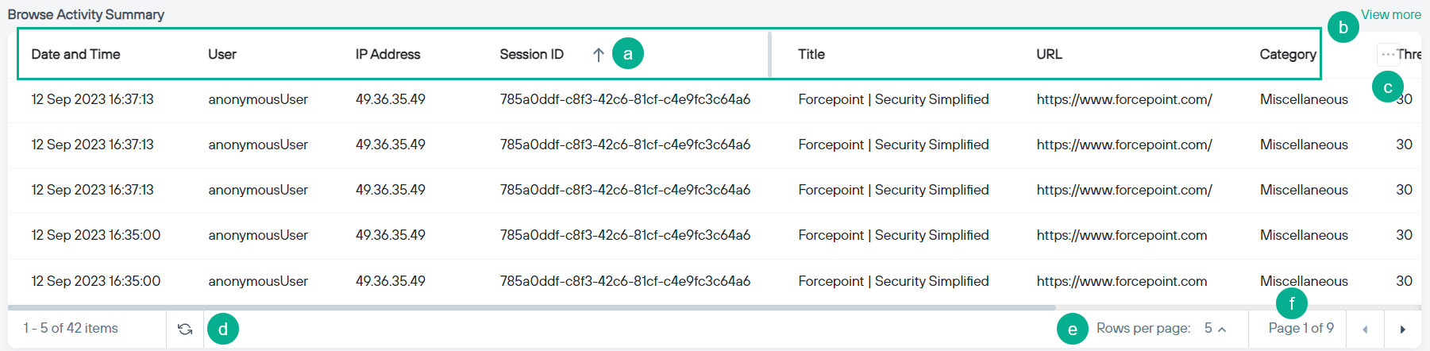The image size is (1430, 351).
Task: Click the Session ID column header
Action: point(531,54)
